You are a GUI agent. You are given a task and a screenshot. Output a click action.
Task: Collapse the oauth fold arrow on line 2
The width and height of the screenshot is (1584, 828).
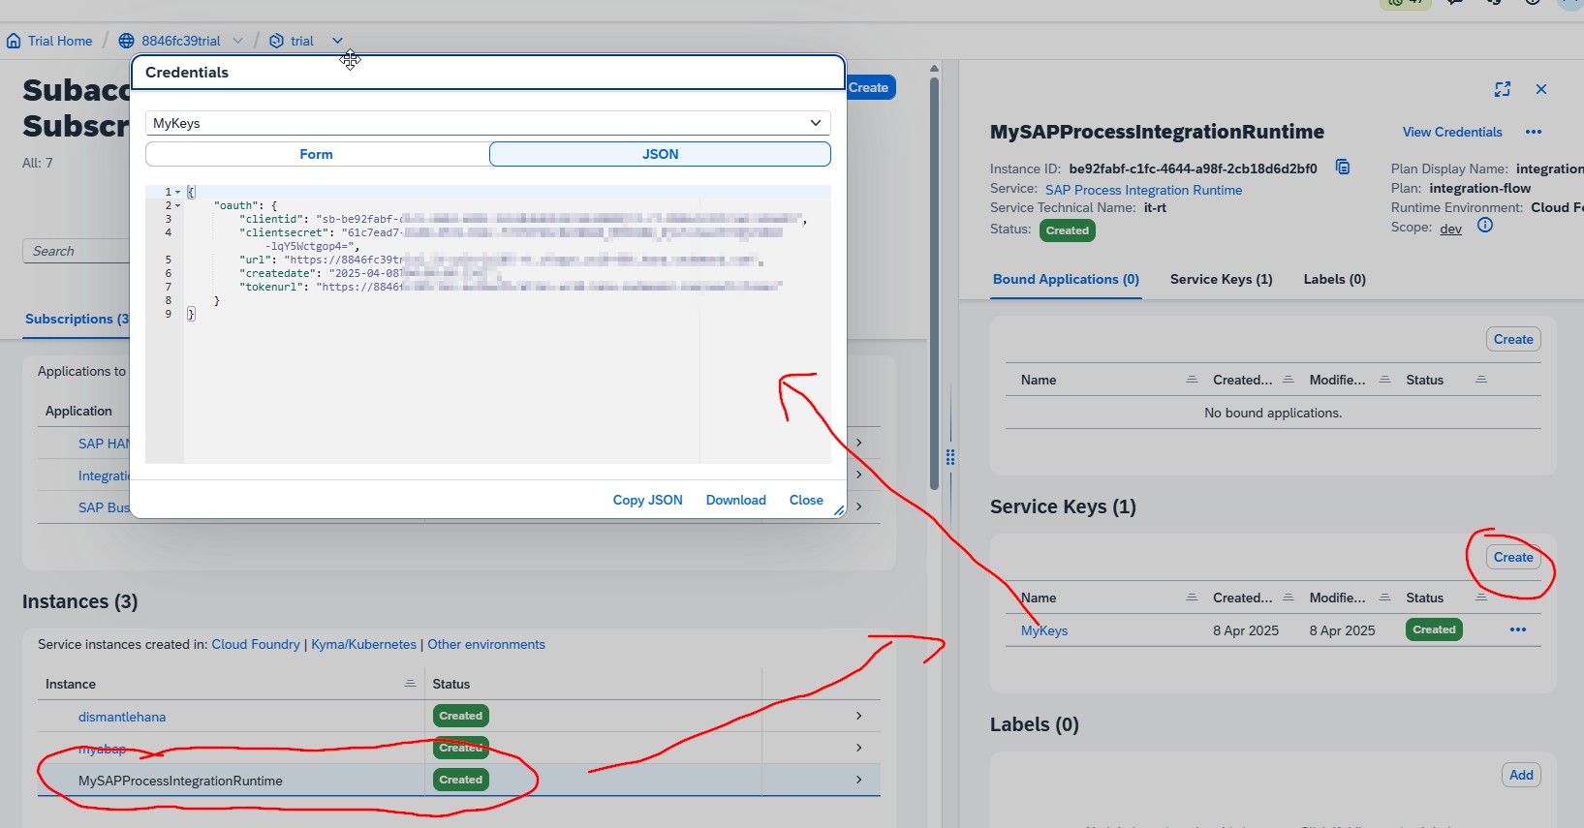tap(178, 205)
